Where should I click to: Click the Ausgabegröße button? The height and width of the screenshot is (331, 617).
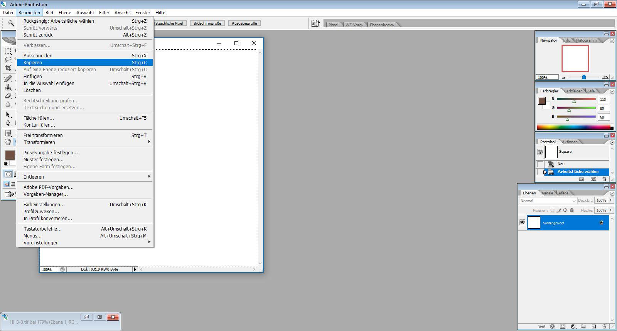tap(244, 23)
